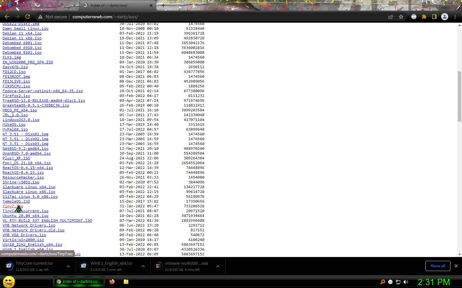Click Show all downloads button
Screen dimensions: 462x288
pyautogui.click(x=438, y=266)
